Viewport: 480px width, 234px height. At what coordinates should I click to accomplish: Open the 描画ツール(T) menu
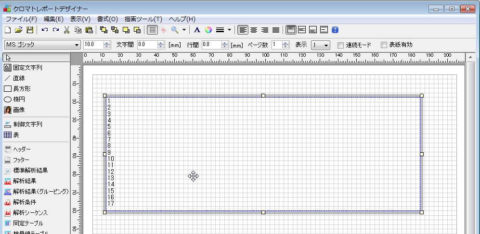coord(143,19)
